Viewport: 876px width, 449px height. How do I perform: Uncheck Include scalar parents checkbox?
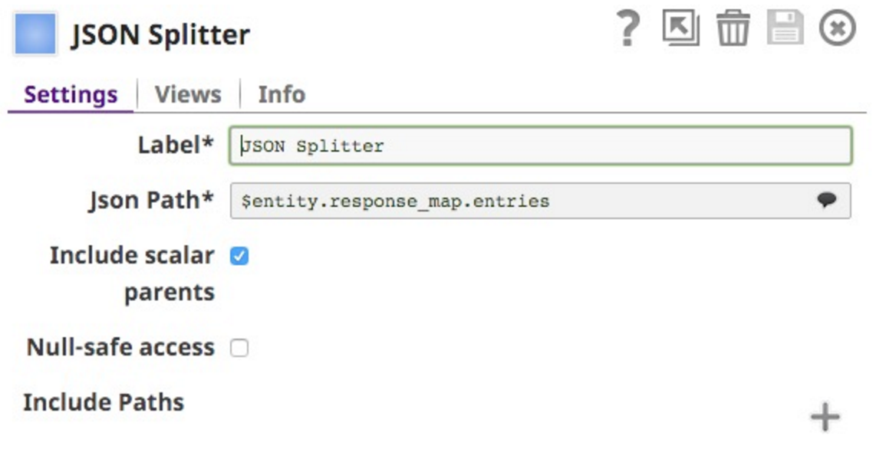[x=239, y=256]
